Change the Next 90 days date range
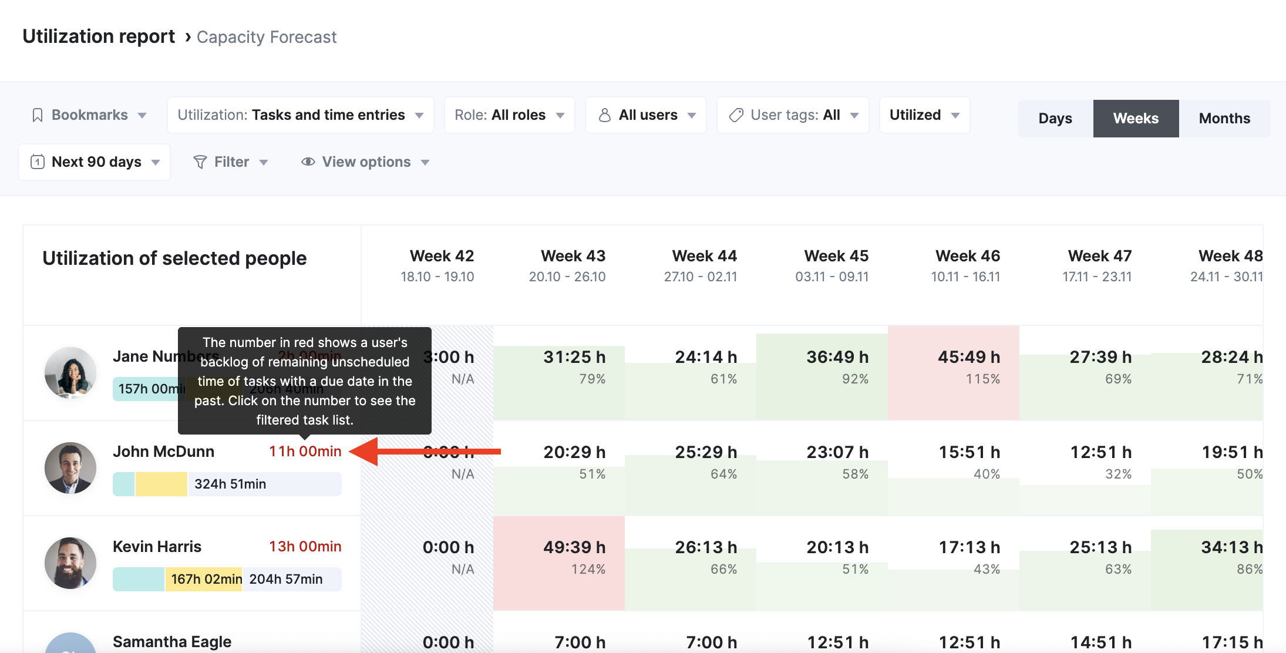 [x=95, y=162]
